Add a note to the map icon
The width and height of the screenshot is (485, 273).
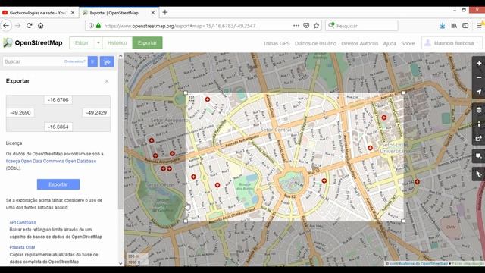(x=479, y=157)
